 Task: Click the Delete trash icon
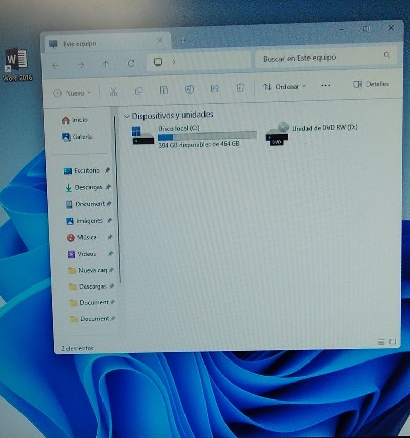(x=240, y=88)
